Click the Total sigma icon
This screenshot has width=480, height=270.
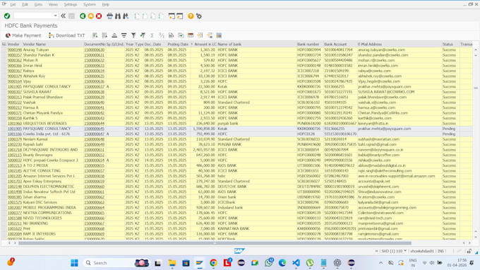point(152,35)
